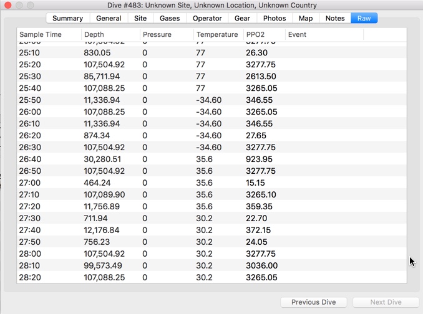Click the Pressure column header
423x314 pixels.
click(166, 34)
